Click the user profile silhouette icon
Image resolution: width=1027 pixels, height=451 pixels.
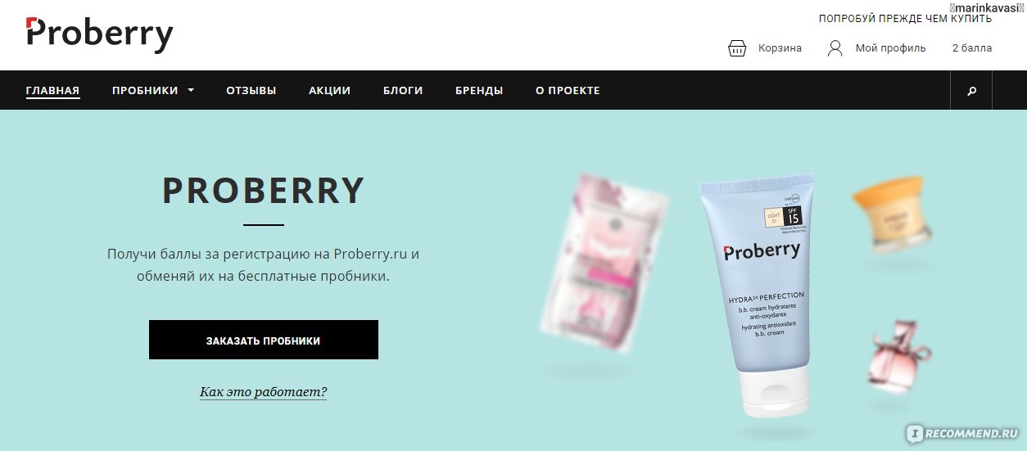(x=835, y=48)
